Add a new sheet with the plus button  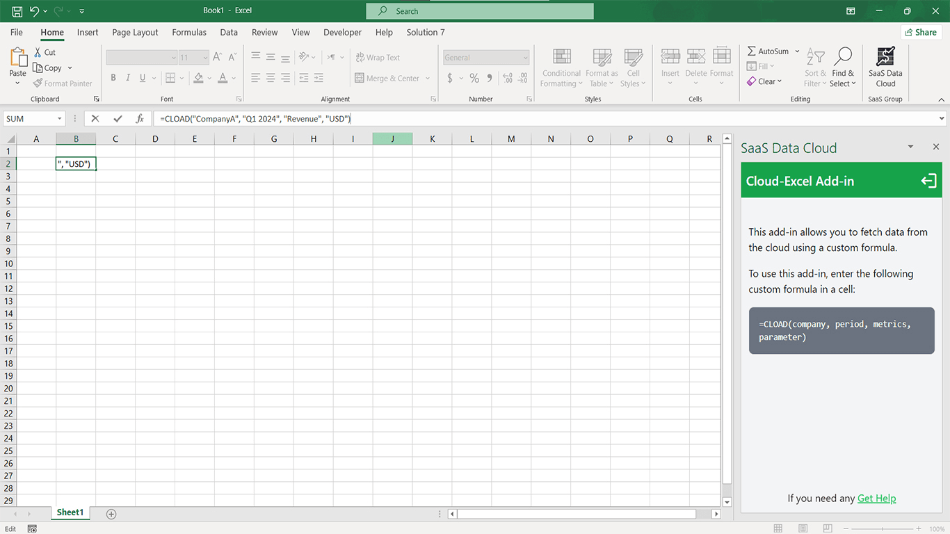tap(111, 514)
